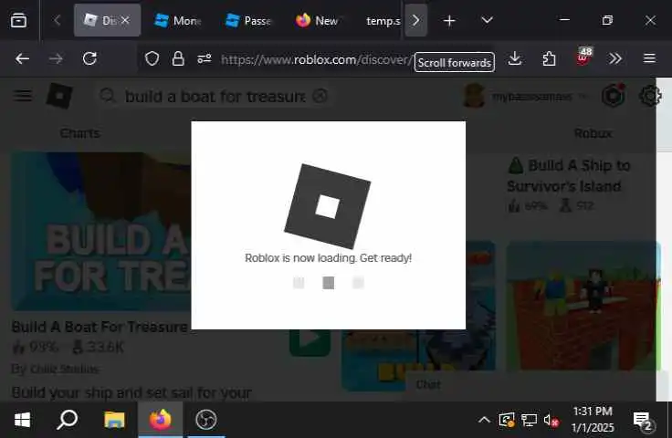This screenshot has width=672, height=438.
Task: Go to Roblox home via logo
Action: coord(59,96)
